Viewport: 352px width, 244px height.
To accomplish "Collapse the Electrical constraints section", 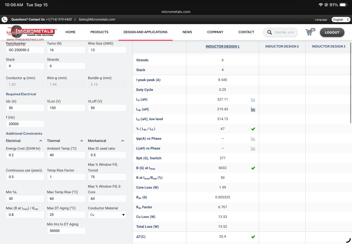I will click(41, 141).
